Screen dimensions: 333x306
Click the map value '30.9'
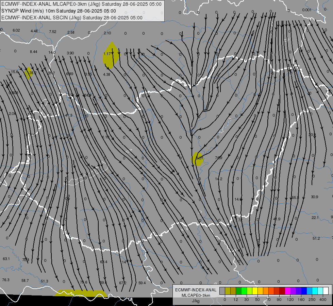pos(315,197)
